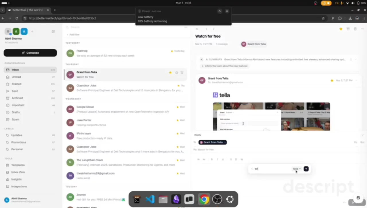This screenshot has height=208, width=367.
Task: Switch to the green A account avatar
Action: pos(16,32)
